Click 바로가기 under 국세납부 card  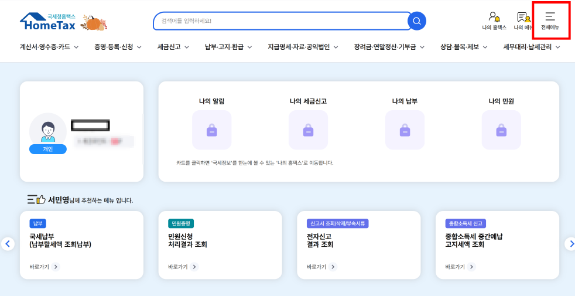click(x=45, y=267)
